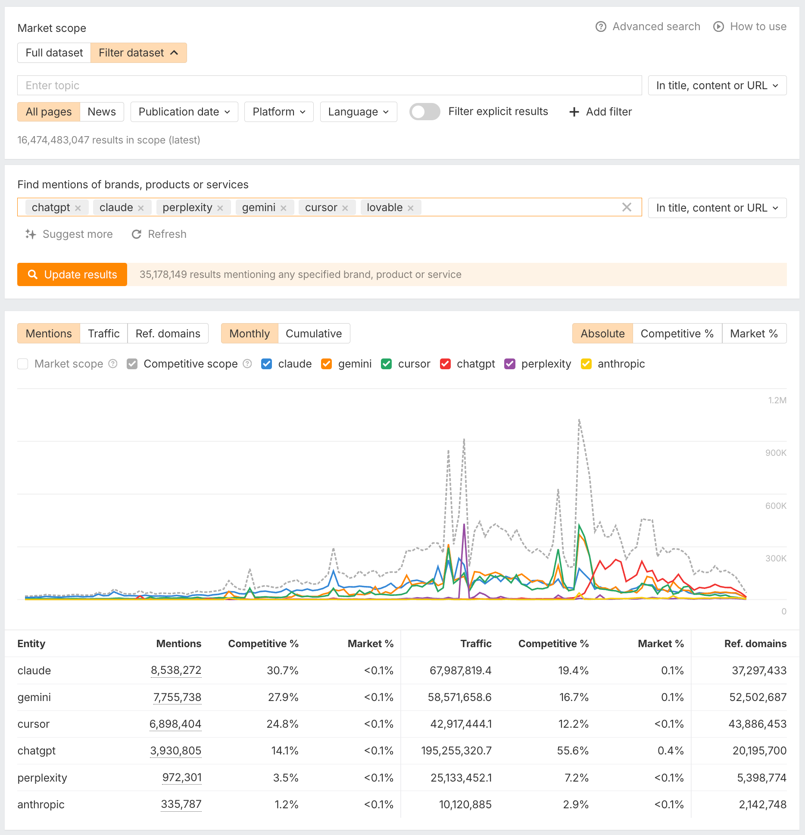Uncheck the gemini series checkbox
Screen dimensions: 805x835
click(327, 364)
